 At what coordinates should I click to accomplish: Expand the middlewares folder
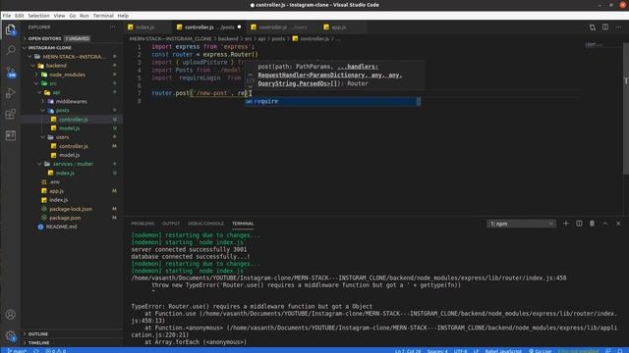(x=72, y=101)
